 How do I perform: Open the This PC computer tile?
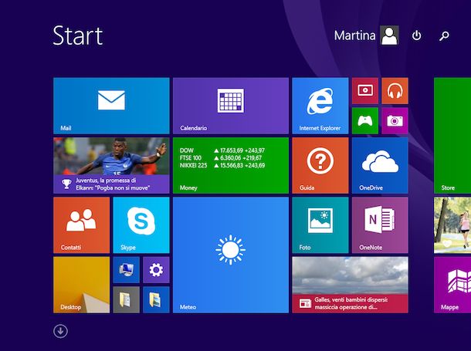point(126,270)
